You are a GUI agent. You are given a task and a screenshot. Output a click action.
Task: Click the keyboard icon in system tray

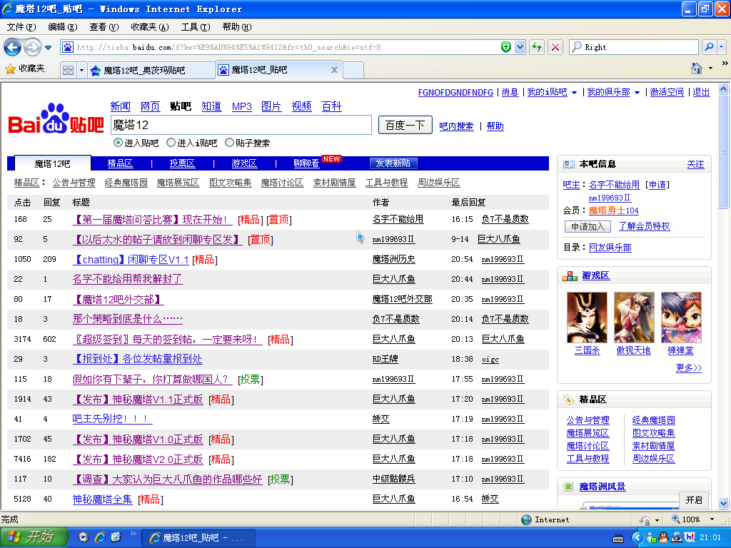pos(619,539)
